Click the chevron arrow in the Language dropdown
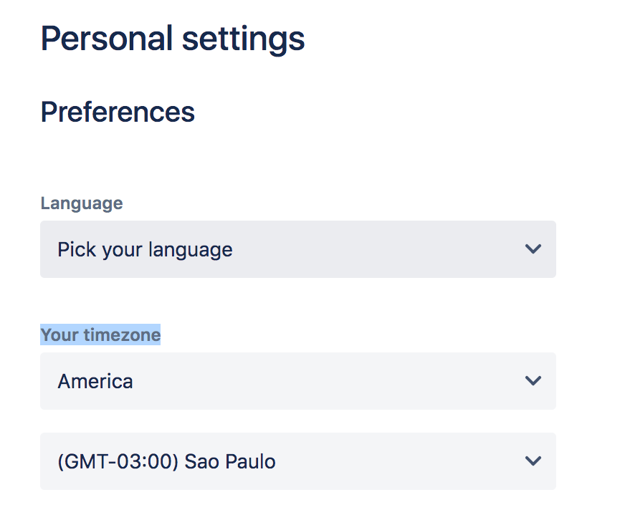This screenshot has height=510, width=625. pos(533,249)
